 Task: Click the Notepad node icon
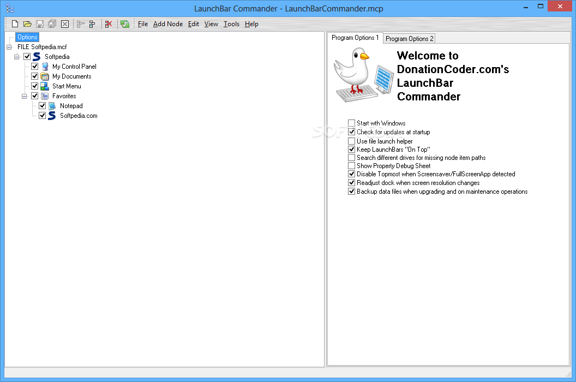[x=52, y=106]
